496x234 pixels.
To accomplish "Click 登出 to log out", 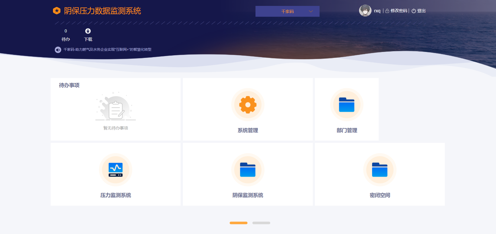I will [x=421, y=11].
